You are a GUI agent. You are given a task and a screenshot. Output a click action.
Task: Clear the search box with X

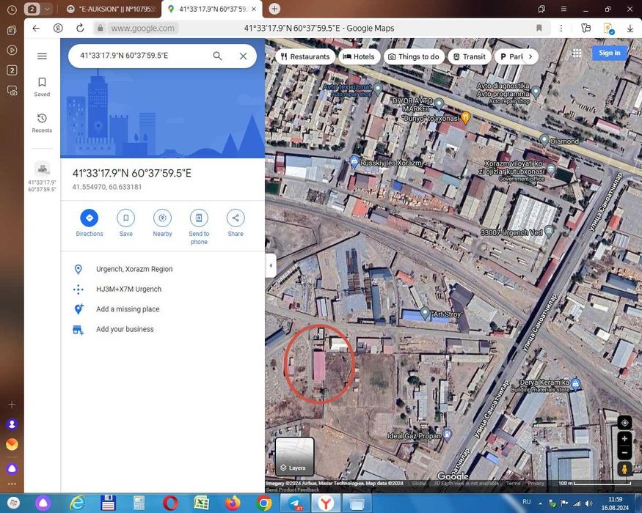pyautogui.click(x=243, y=56)
